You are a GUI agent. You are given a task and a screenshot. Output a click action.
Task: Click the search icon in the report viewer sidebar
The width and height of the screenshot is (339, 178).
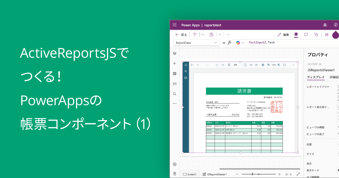click(186, 71)
